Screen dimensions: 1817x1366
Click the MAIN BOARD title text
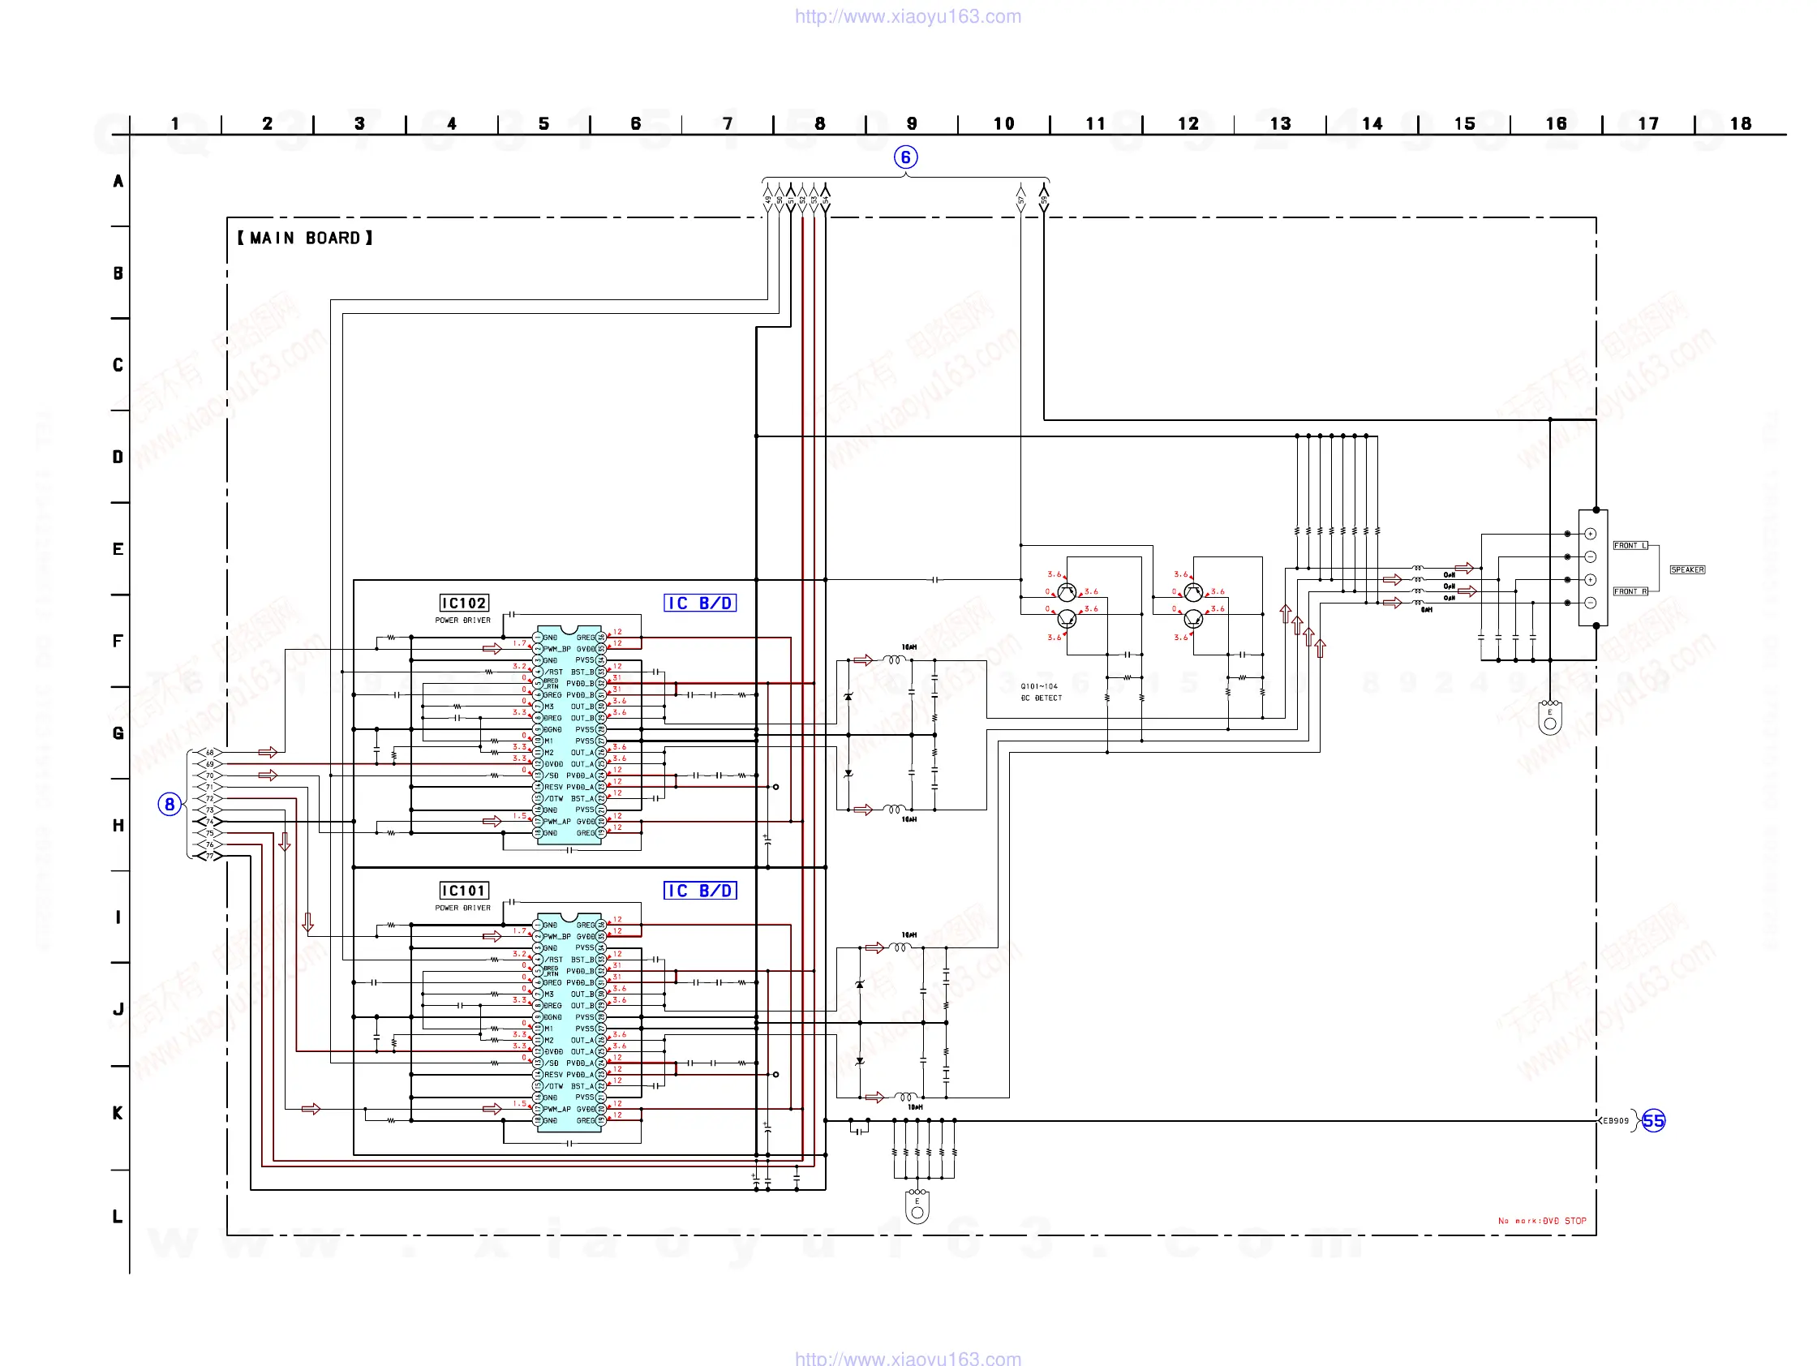305,238
